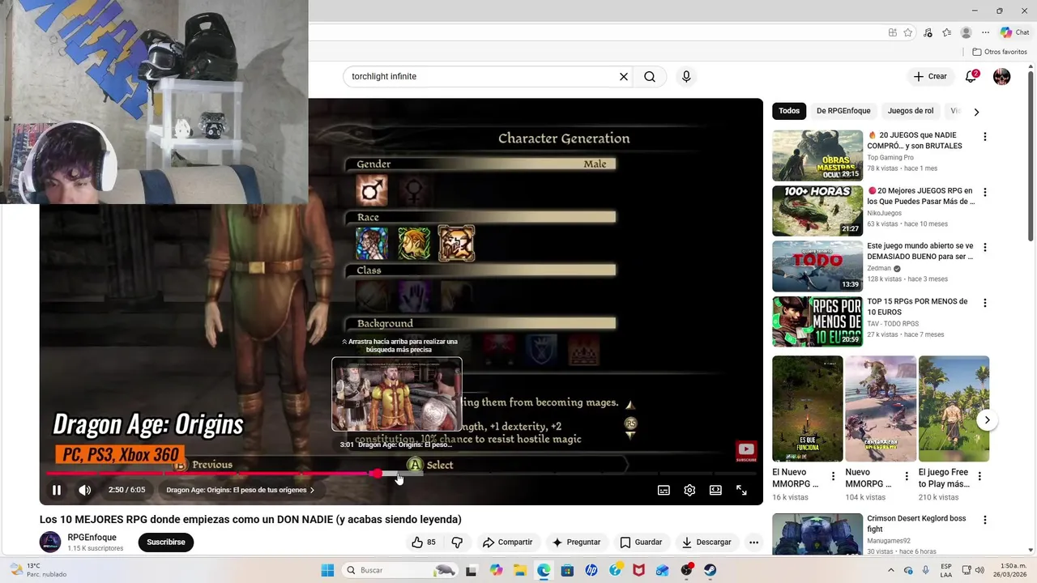Click the taskbar Buscar search box
Viewport: 1037px width, 583px height.
point(400,570)
